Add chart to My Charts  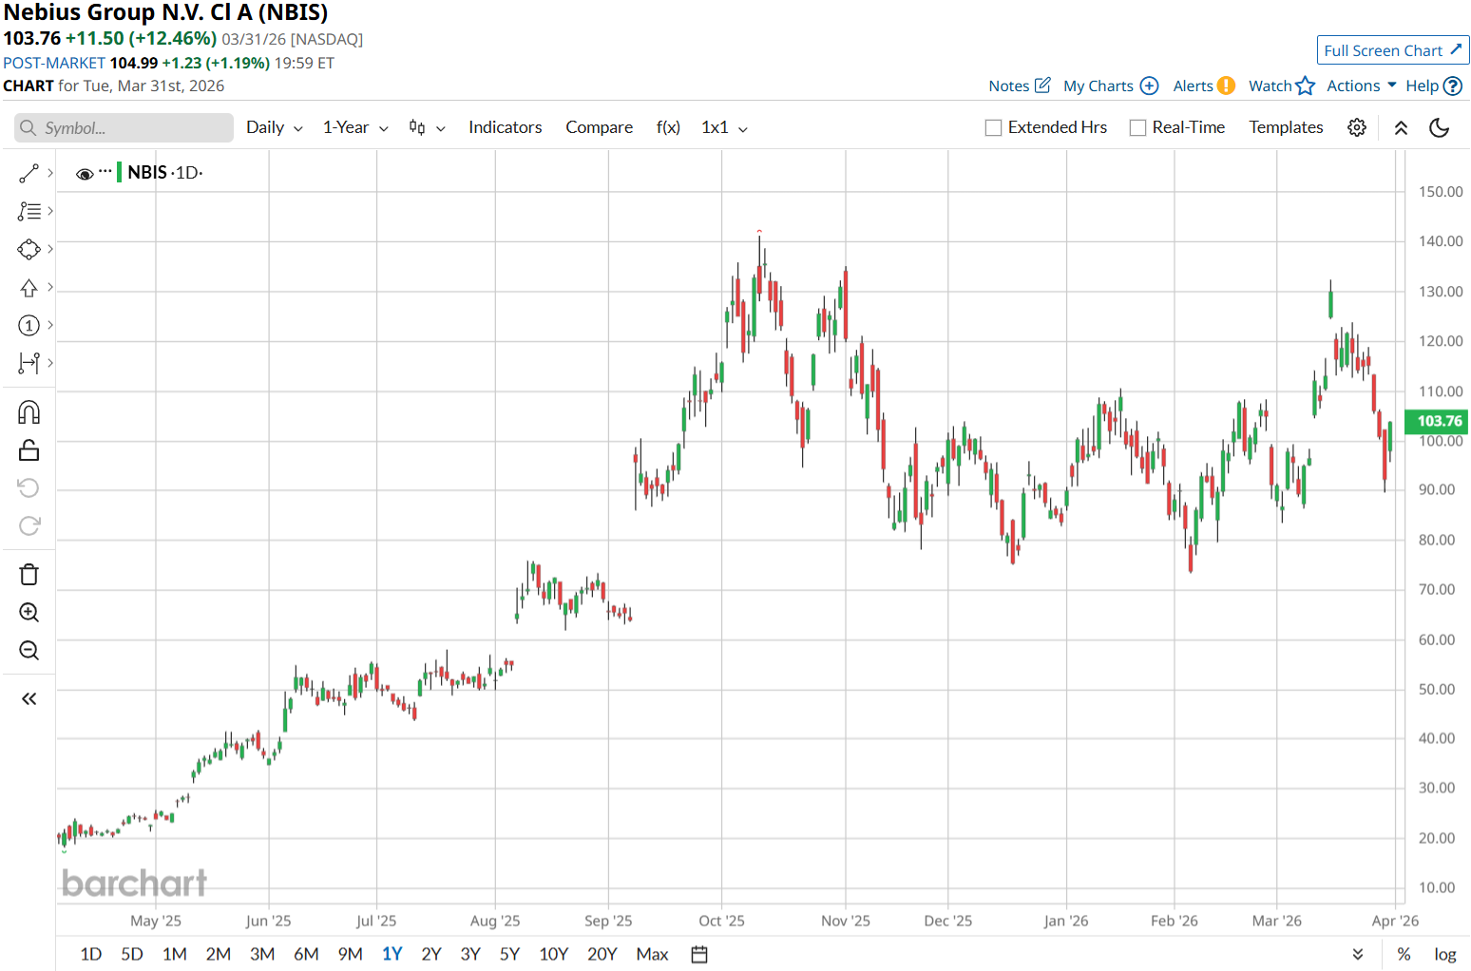[1149, 86]
